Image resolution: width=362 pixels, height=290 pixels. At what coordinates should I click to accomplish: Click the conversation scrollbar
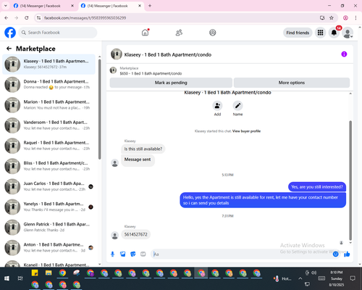[x=350, y=180]
